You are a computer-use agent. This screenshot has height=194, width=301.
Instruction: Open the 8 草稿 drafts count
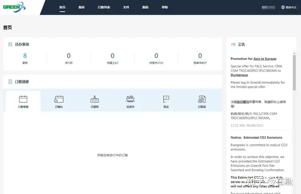point(25,58)
